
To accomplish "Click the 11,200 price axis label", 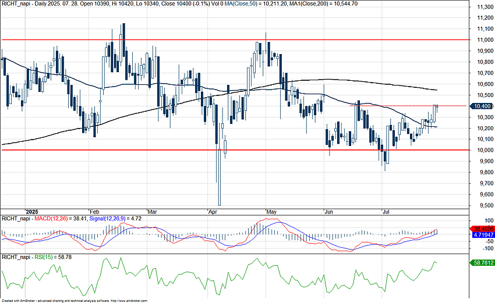I will pyautogui.click(x=485, y=18).
